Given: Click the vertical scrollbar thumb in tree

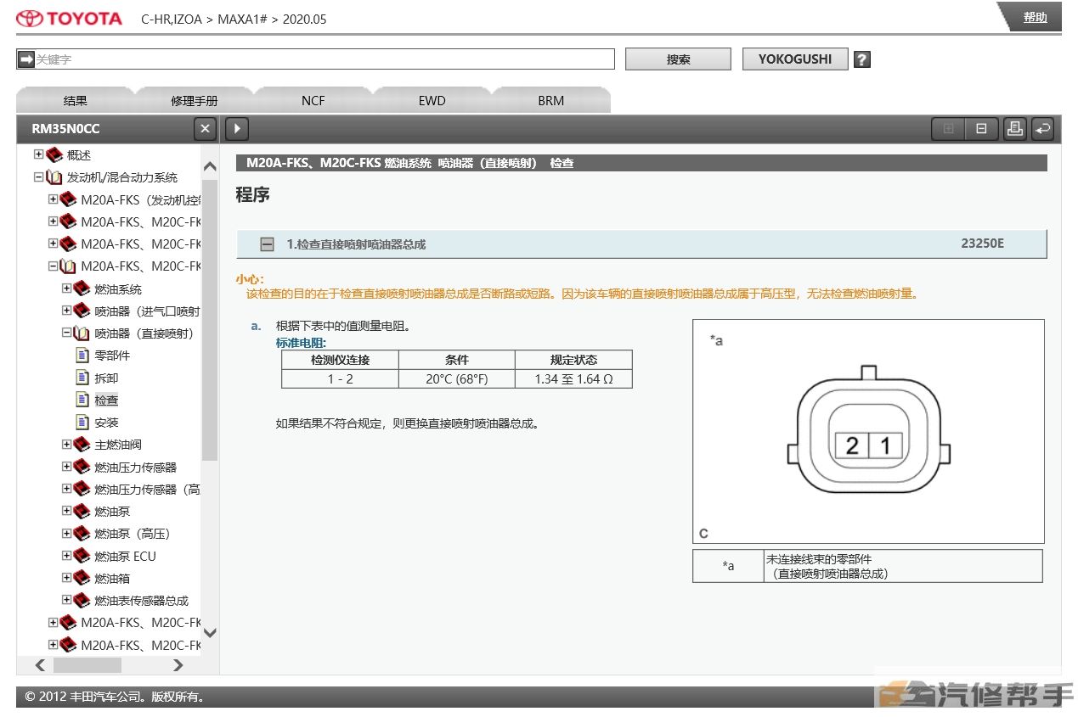Looking at the screenshot, I should click(x=210, y=321).
